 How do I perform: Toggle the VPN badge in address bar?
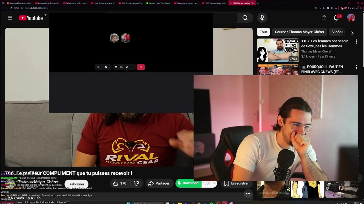coord(16,8)
